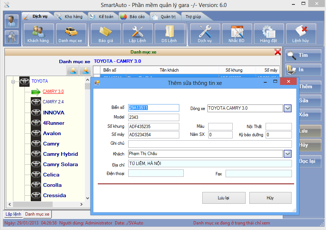Switch to the Kho hàng ribbon tab

click(71, 17)
